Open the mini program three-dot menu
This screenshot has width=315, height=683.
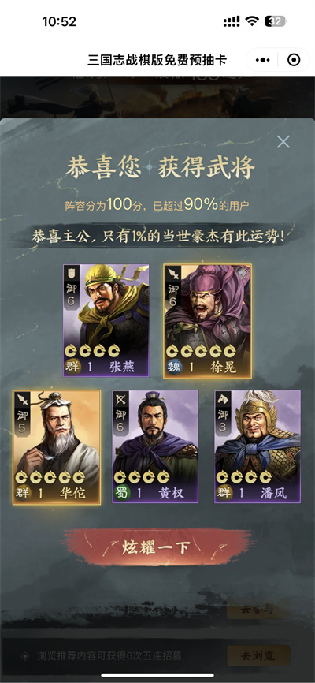coord(263,60)
